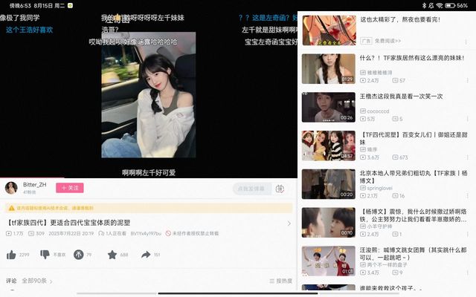Tap the thumbs-down dislike icon
Screen dimensions: 476x297
pos(45,255)
